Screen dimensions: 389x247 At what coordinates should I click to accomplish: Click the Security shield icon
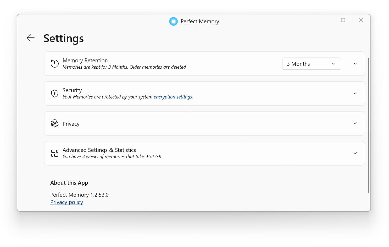point(54,94)
